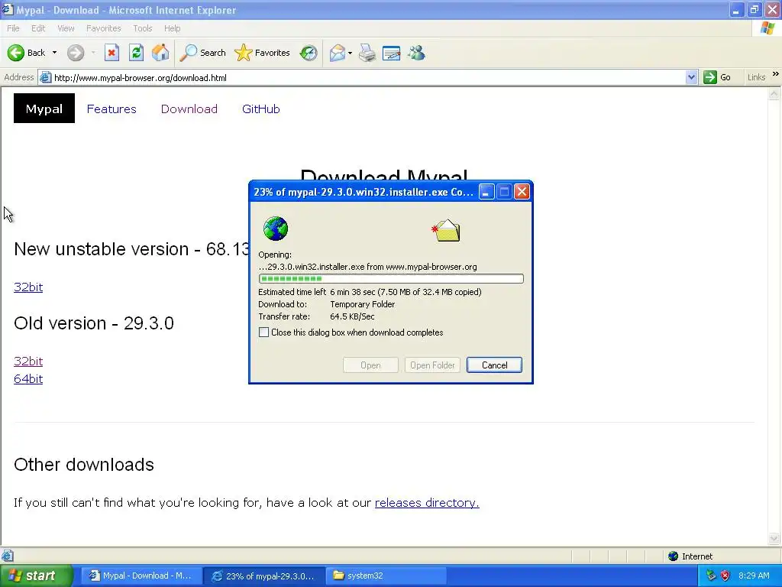Viewport: 782px width, 587px height.
Task: Open the address bar dropdown arrow
Action: (691, 77)
